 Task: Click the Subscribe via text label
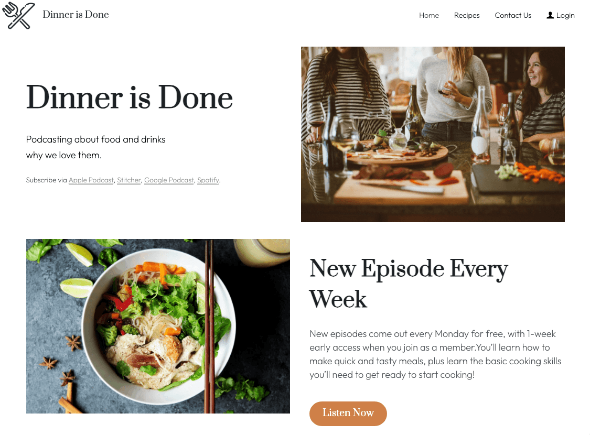[46, 180]
